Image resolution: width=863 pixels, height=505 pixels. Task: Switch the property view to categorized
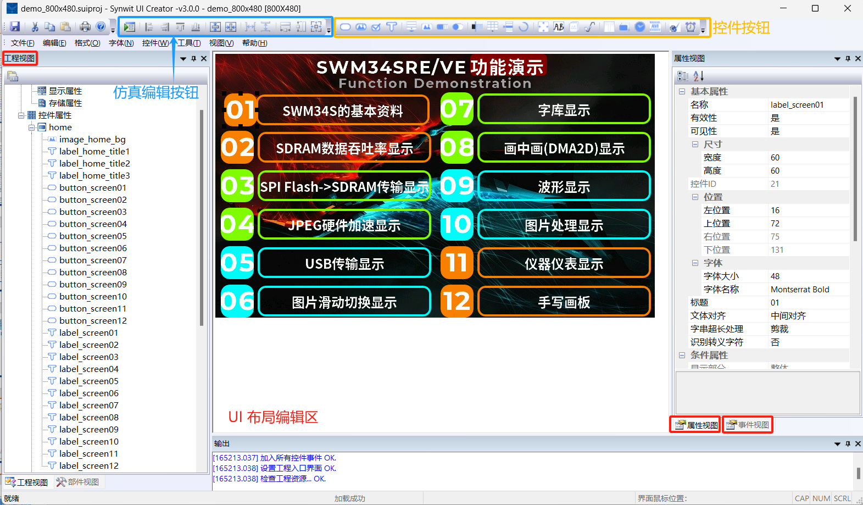pyautogui.click(x=683, y=76)
